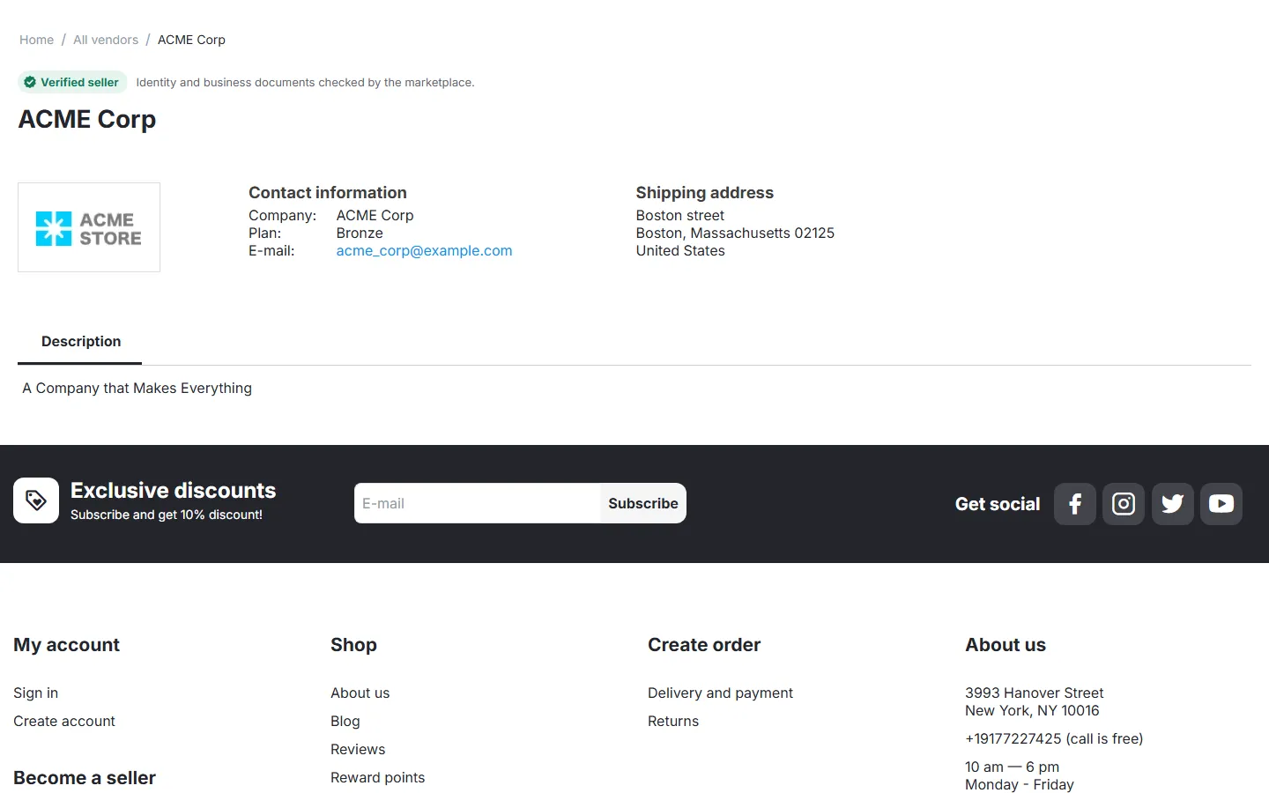Screen dimensions: 1269x793
Task: Open the Sign in link
Action: pyautogui.click(x=35, y=693)
